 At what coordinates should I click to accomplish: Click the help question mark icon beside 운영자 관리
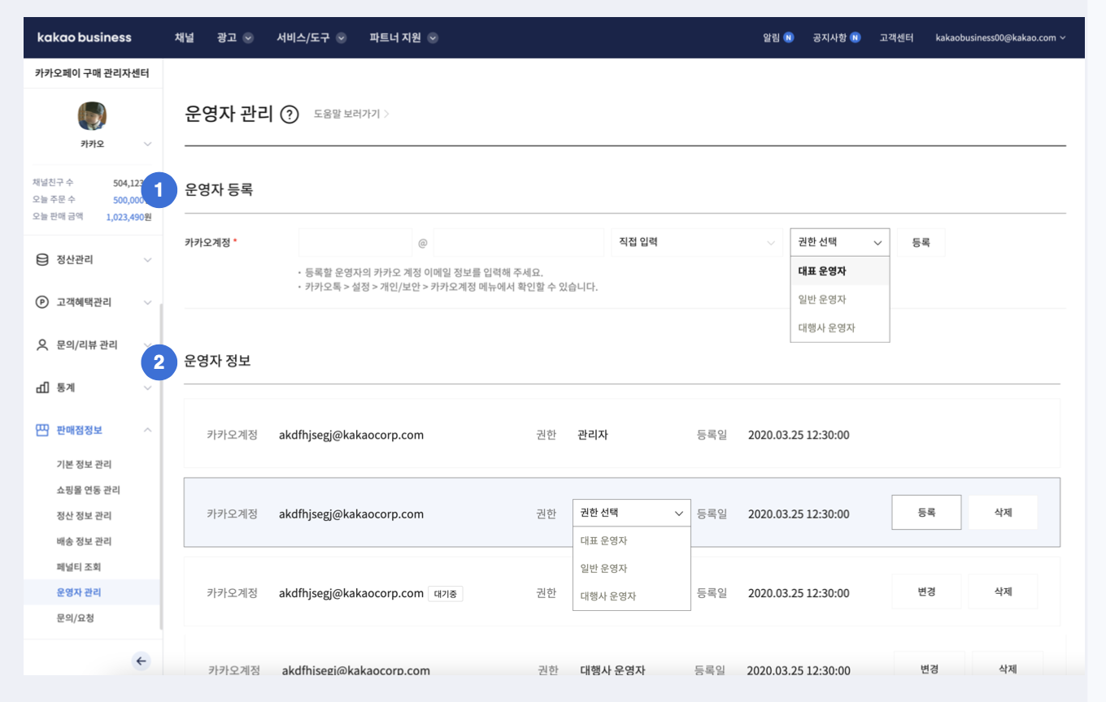coord(290,115)
